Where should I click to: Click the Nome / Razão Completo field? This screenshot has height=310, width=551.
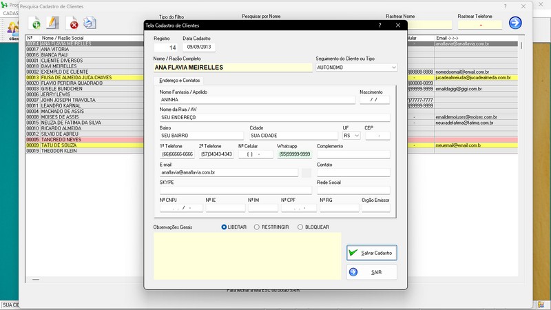pyautogui.click(x=233, y=68)
